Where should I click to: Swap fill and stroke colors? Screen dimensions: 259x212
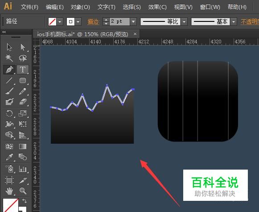25,201
